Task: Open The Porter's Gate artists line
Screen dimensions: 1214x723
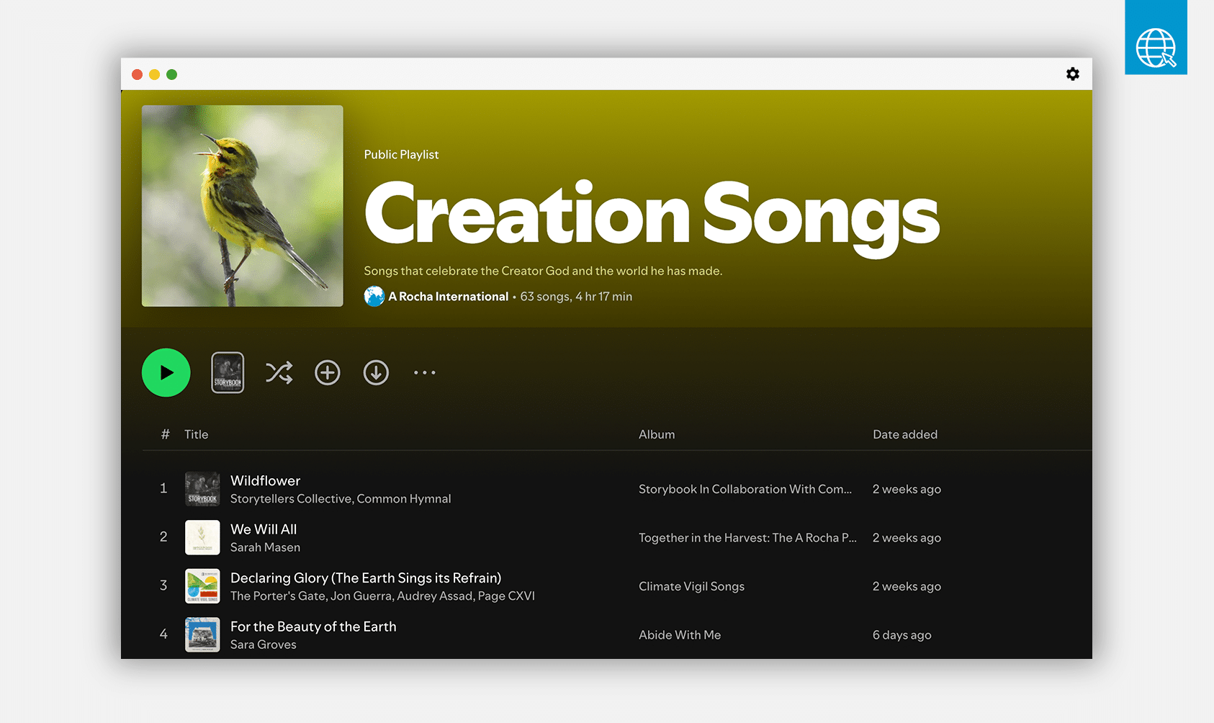Action: pos(382,596)
